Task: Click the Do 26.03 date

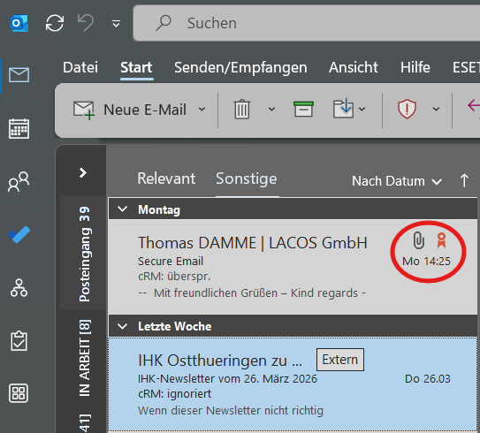Action: click(428, 379)
